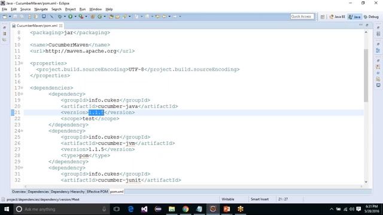Click the Outline view icon in right trim
The height and width of the screenshot is (215, 383).
[x=378, y=50]
